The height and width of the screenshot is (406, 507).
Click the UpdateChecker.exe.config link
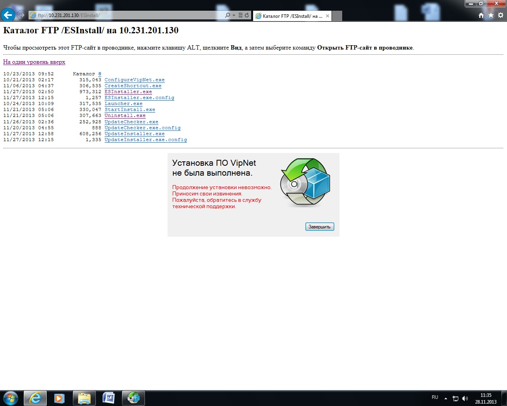[142, 128]
